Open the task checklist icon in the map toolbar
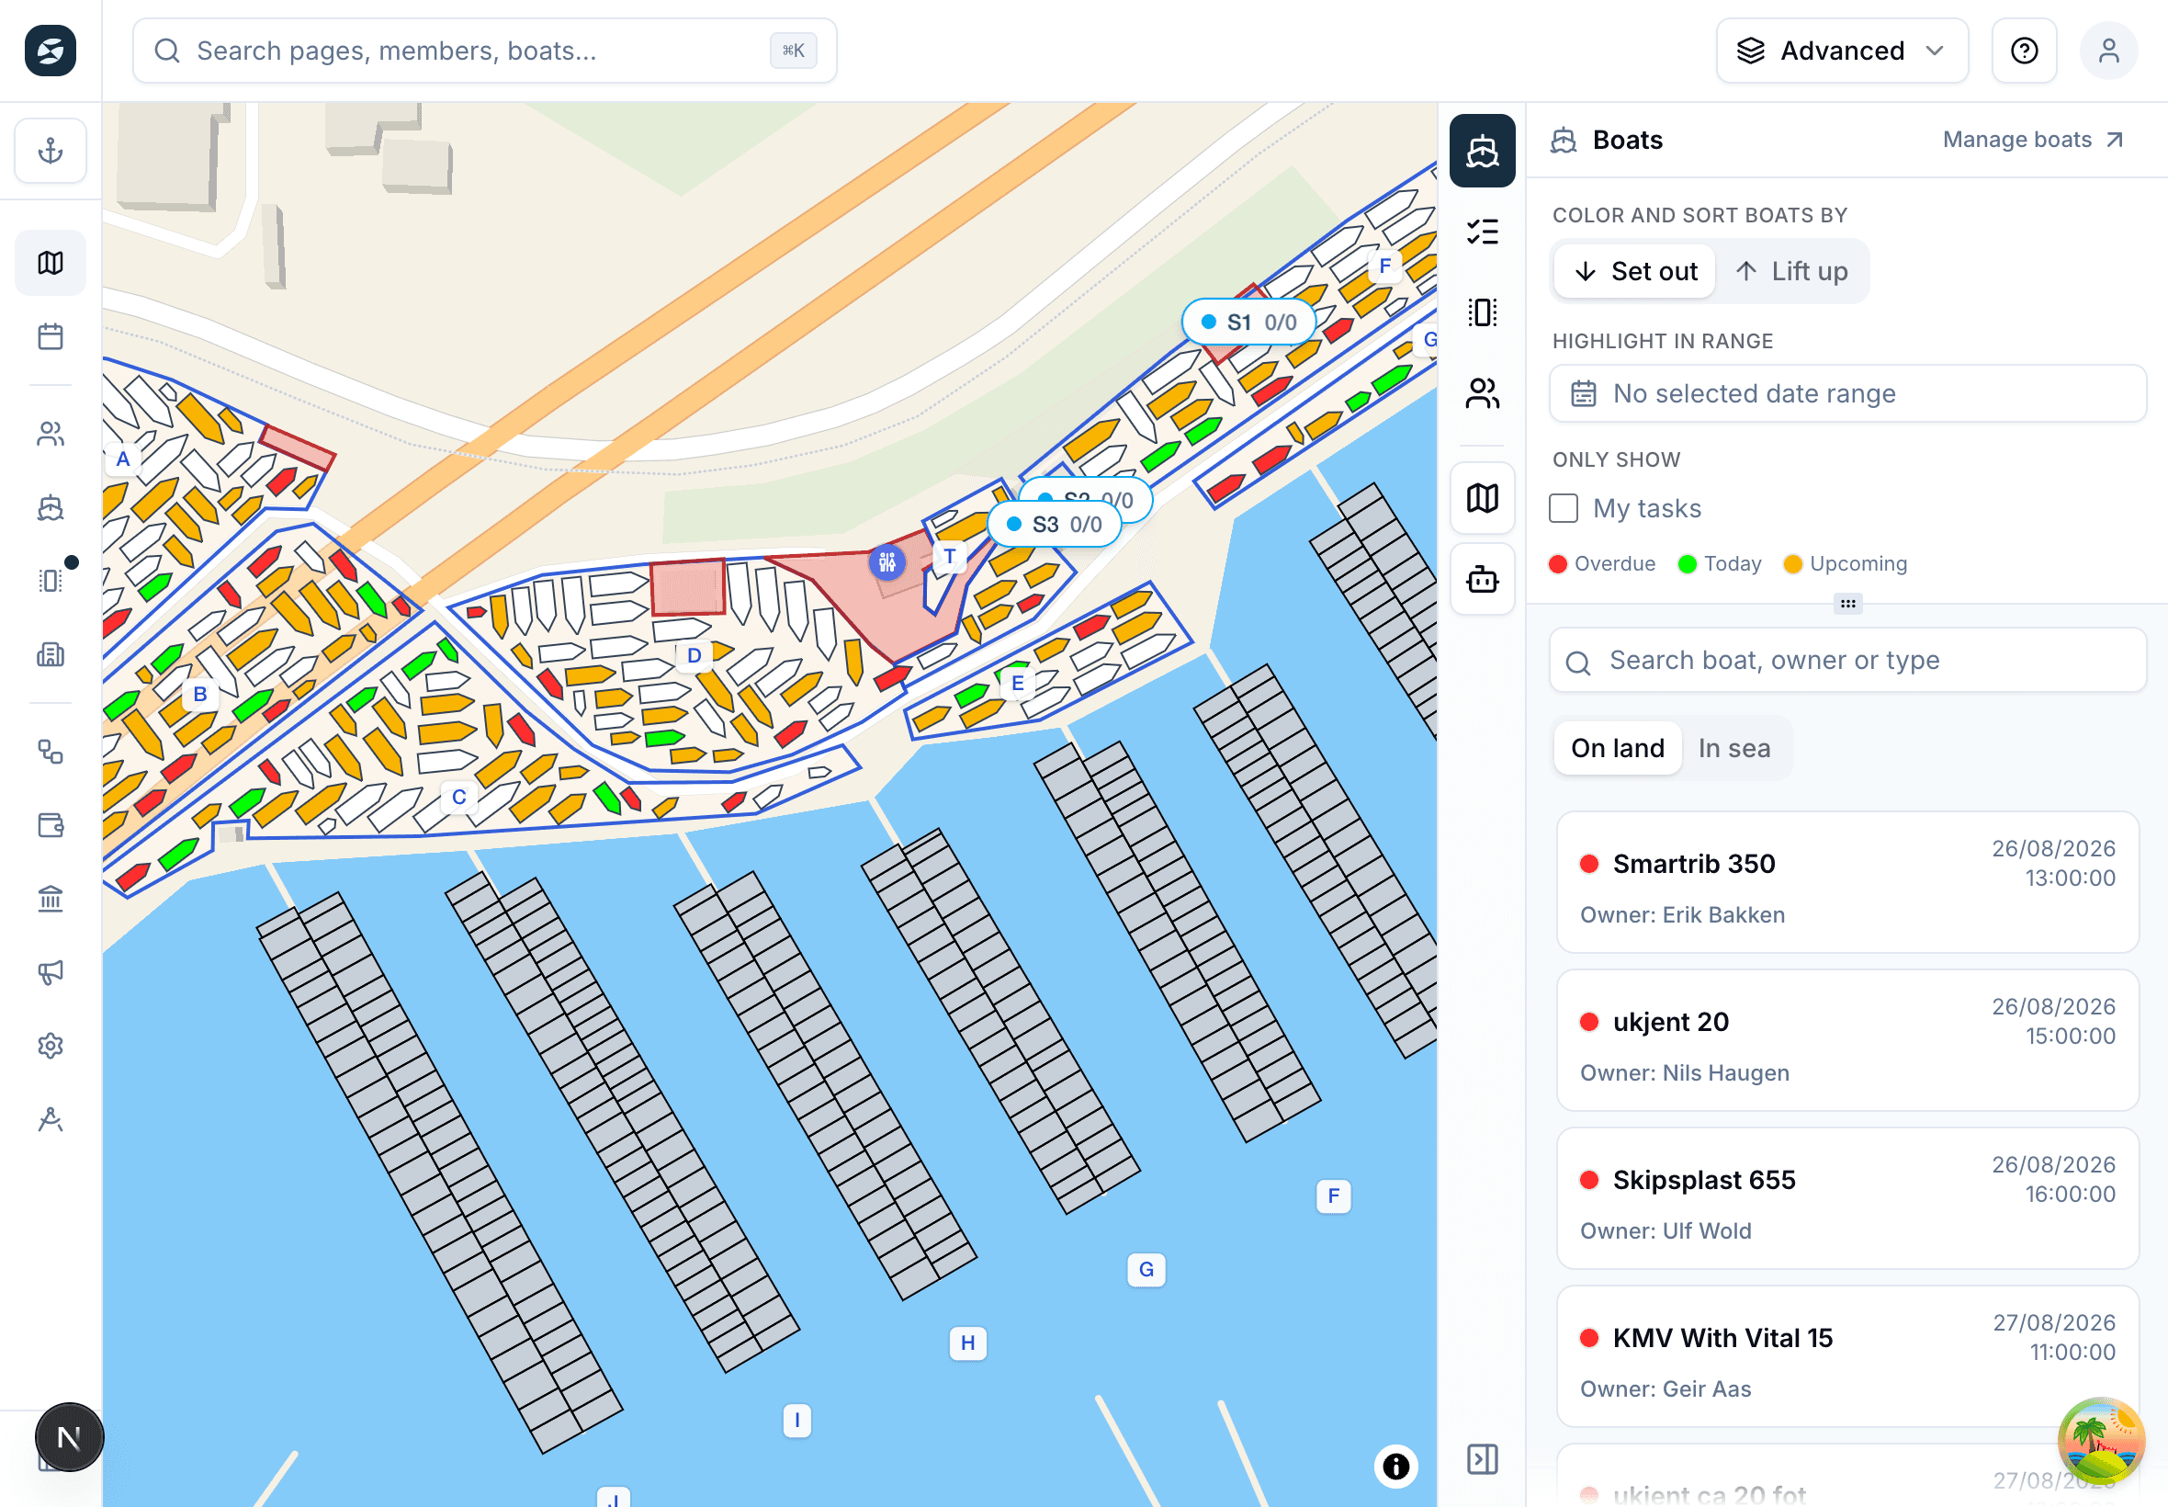Screen dimensions: 2168x1507 (x=1482, y=232)
